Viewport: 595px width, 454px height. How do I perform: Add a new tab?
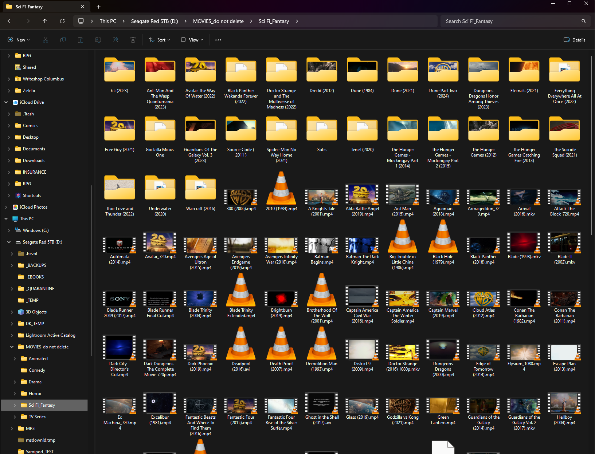[x=98, y=7]
